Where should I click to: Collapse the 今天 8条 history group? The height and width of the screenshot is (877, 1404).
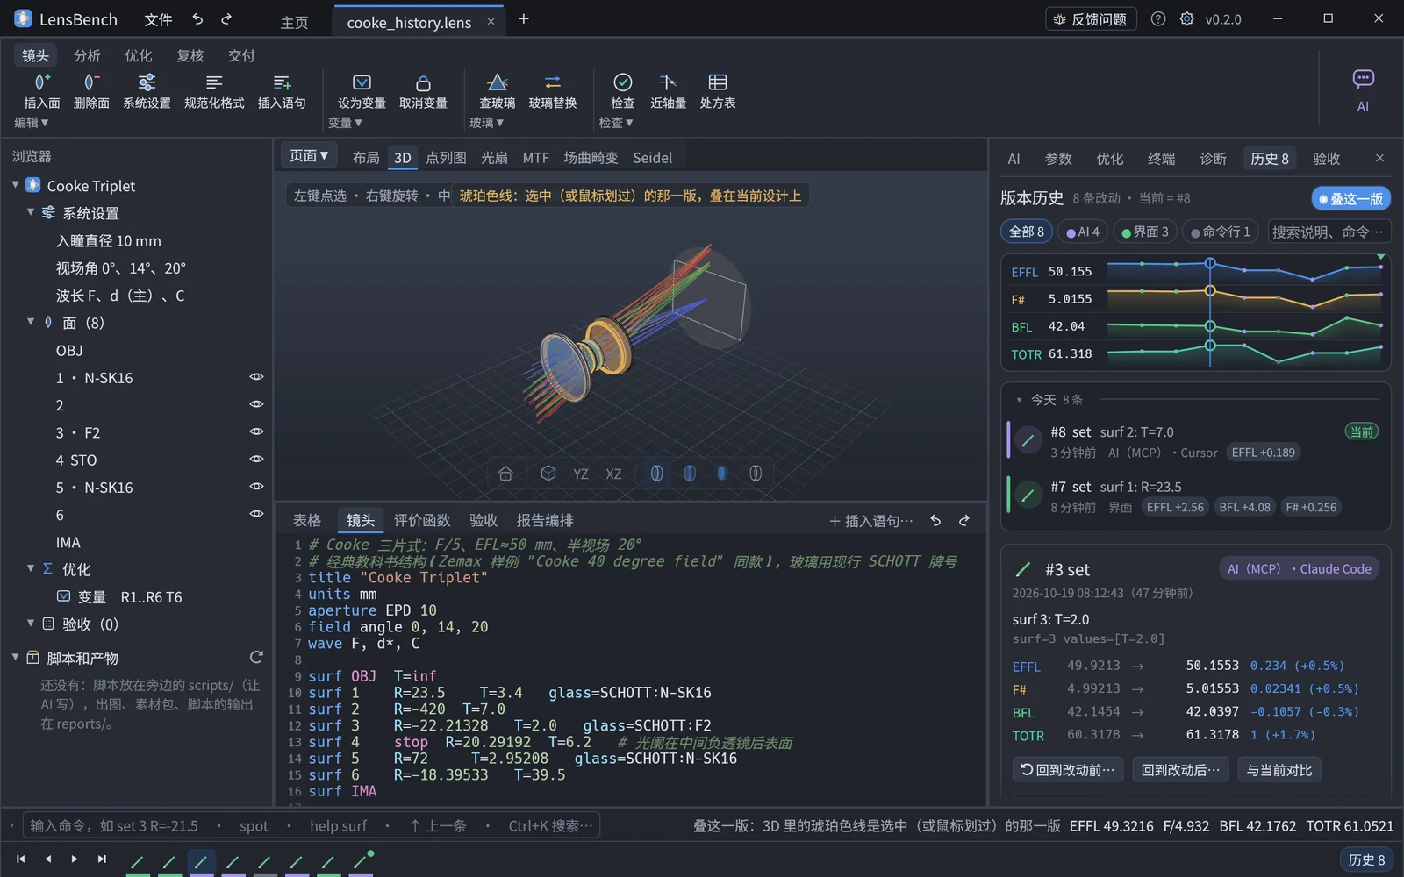pyautogui.click(x=1019, y=400)
